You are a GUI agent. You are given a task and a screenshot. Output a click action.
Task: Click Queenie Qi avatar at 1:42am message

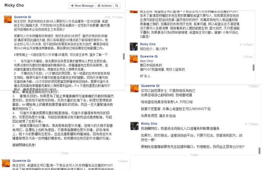point(6,163)
